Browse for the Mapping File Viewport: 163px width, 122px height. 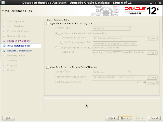click(152, 53)
